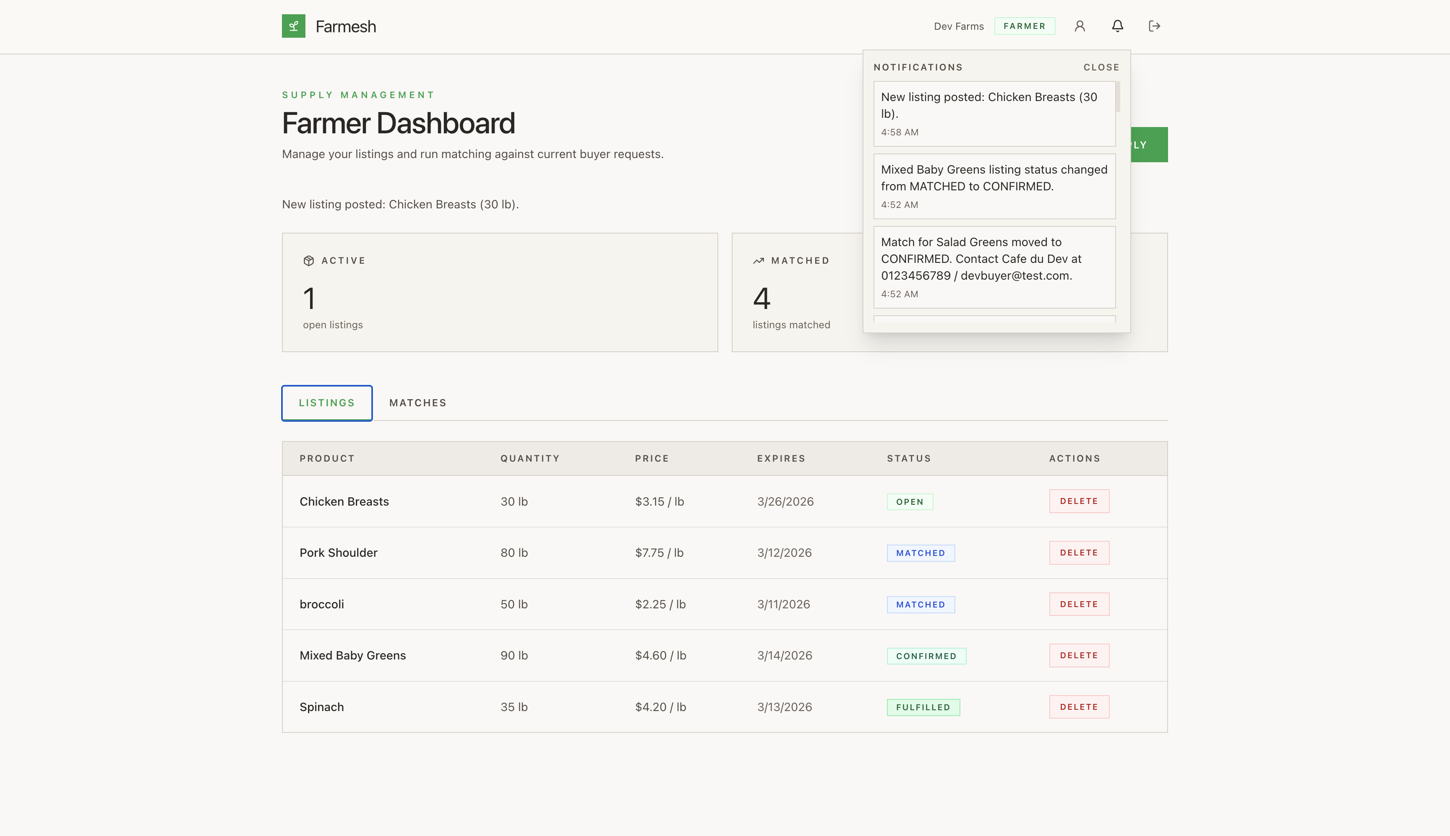Click the notifications panel scrollbar
1450x836 pixels.
[x=1117, y=98]
